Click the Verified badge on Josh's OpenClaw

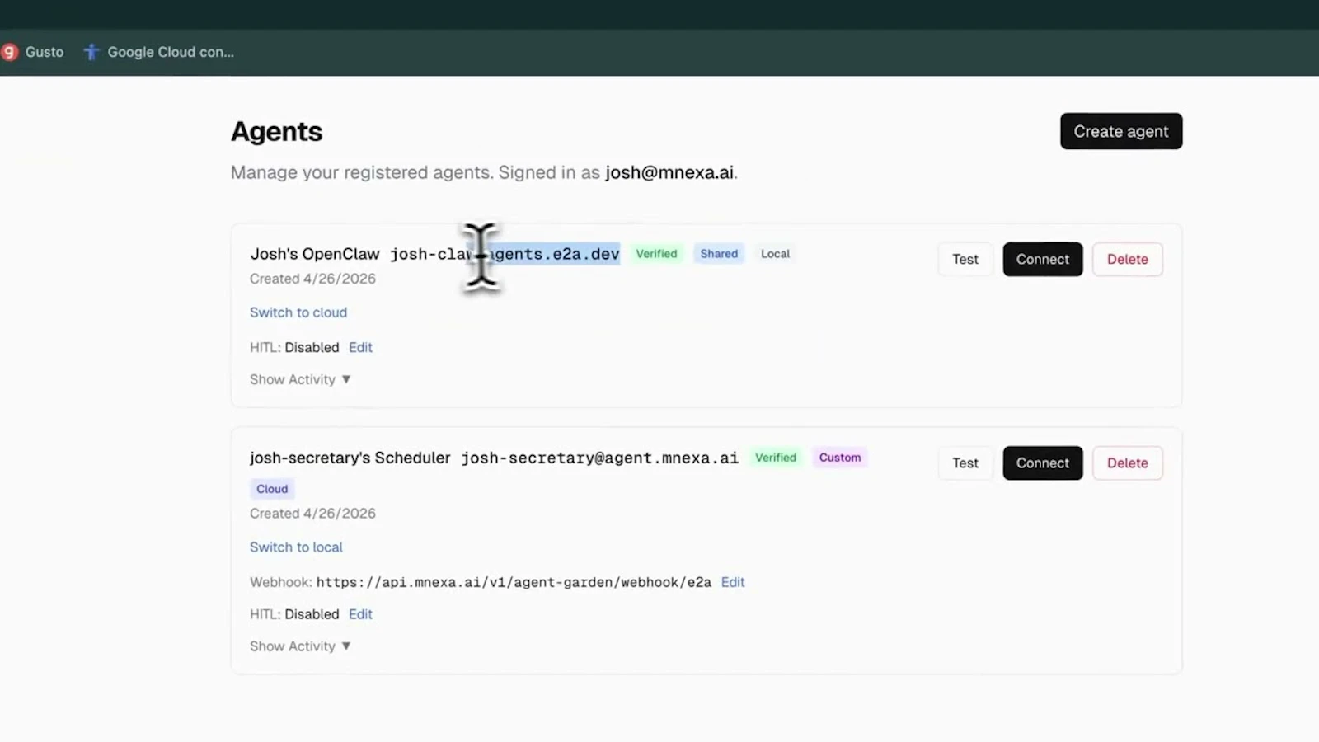(x=656, y=254)
